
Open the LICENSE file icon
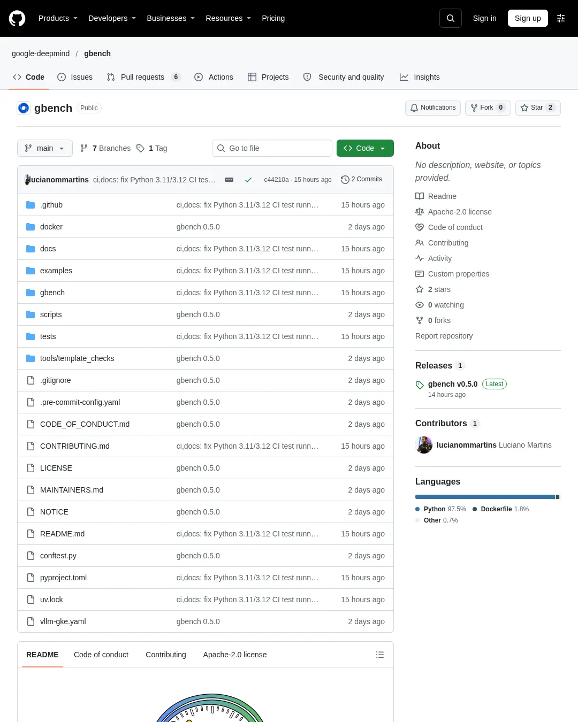click(x=31, y=468)
